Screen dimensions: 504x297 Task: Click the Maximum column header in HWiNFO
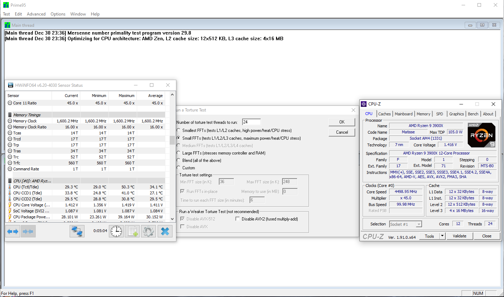pyautogui.click(x=122, y=95)
